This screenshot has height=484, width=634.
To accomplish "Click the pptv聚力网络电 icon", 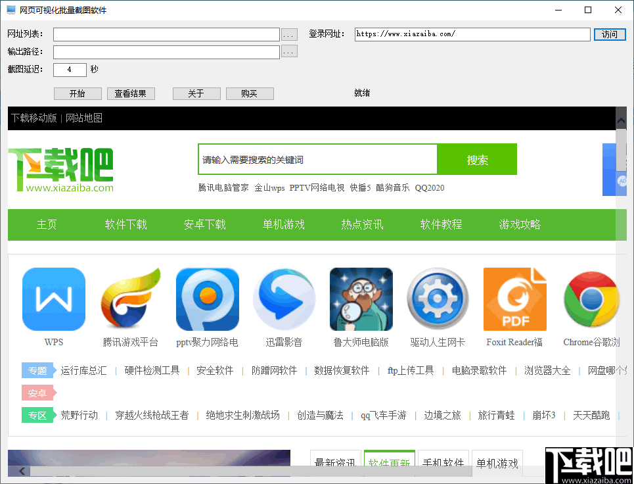I will (207, 299).
